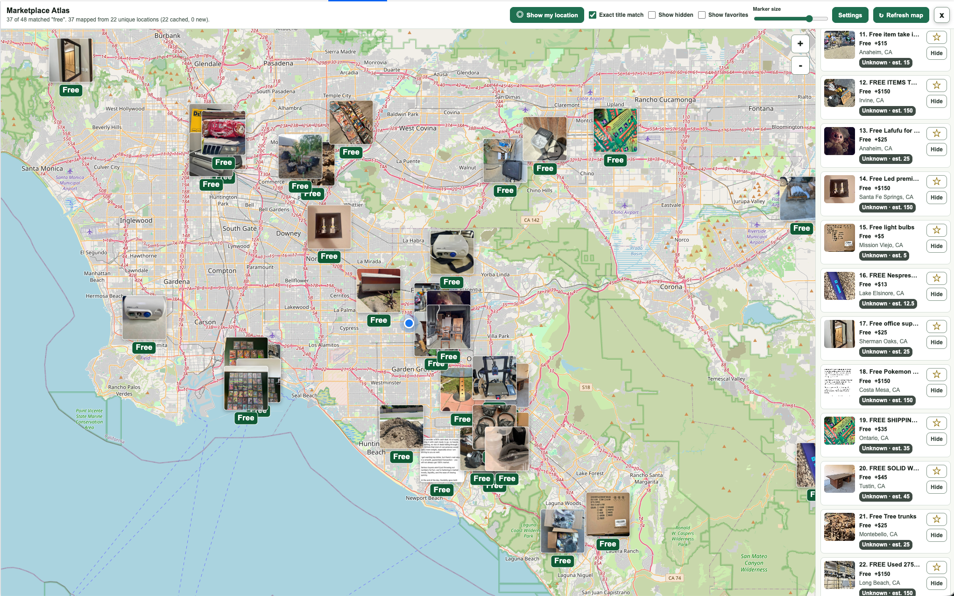Select title '21. Free Tree trunks'
The image size is (954, 596).
[x=888, y=517]
